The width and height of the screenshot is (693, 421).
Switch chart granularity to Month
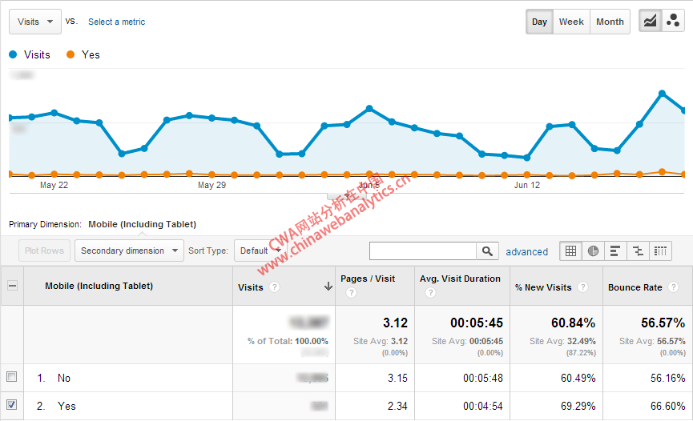point(610,22)
